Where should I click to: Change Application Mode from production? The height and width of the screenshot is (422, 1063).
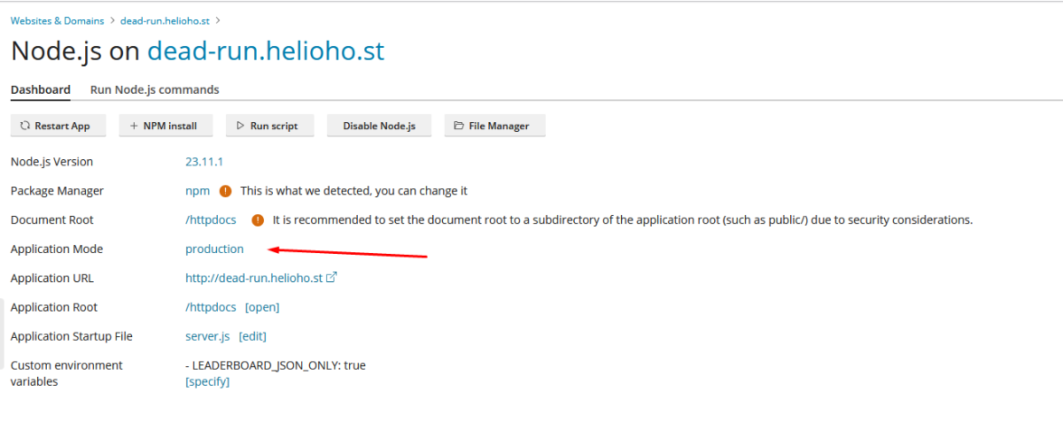(214, 249)
